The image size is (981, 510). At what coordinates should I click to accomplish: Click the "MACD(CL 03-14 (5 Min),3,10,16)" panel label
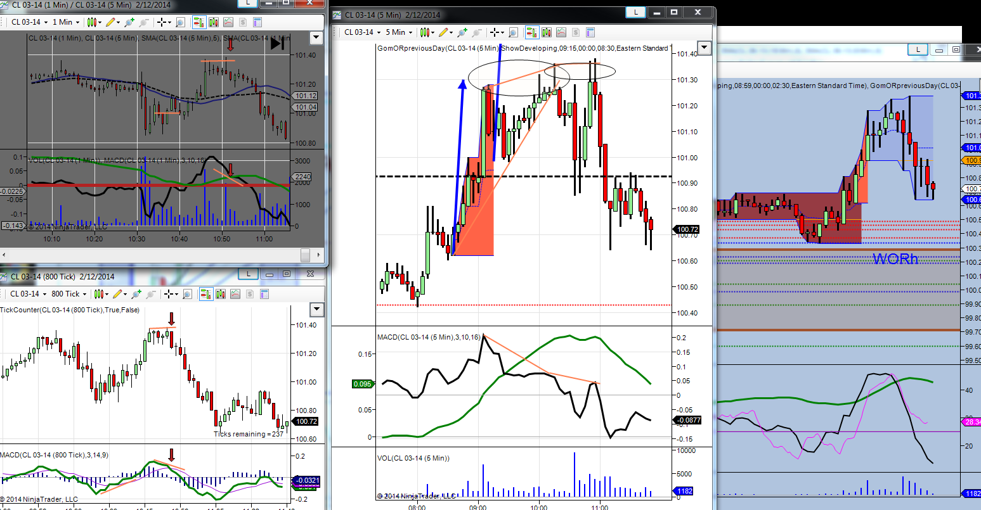tap(429, 336)
